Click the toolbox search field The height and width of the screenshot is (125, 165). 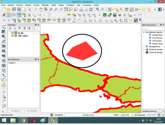click(153, 29)
